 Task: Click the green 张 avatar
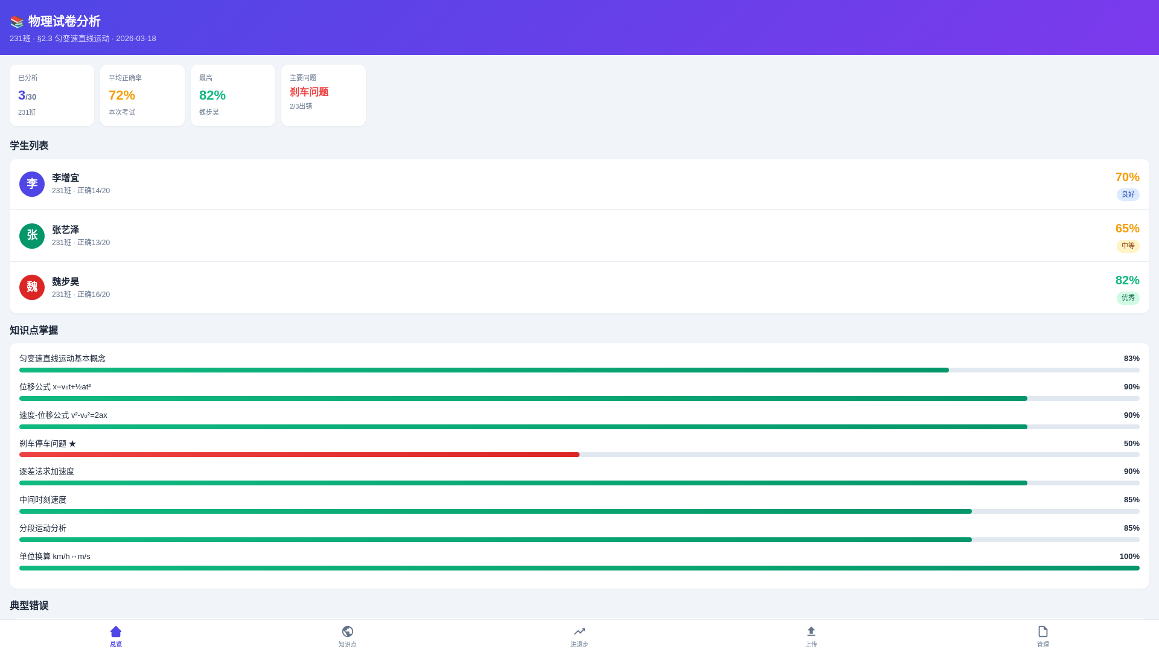[32, 236]
